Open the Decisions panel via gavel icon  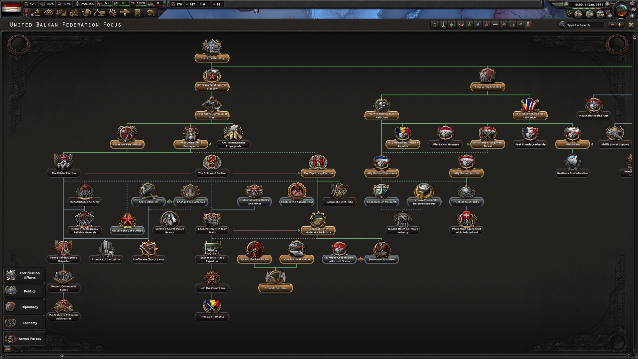click(x=37, y=13)
